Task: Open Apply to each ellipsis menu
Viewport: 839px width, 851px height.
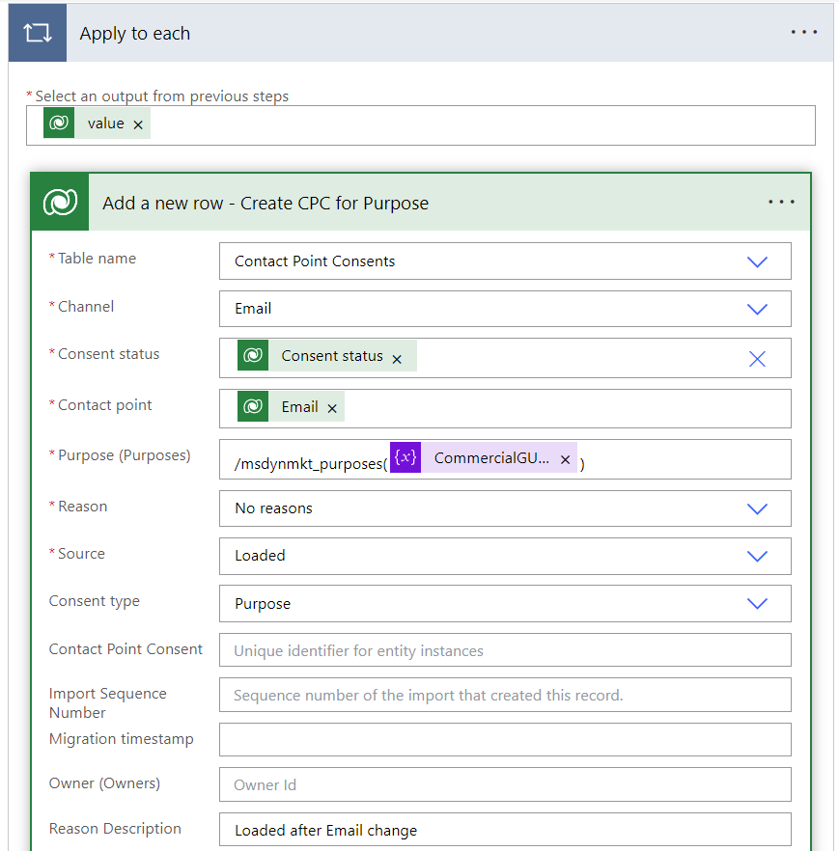Action: pyautogui.click(x=803, y=32)
